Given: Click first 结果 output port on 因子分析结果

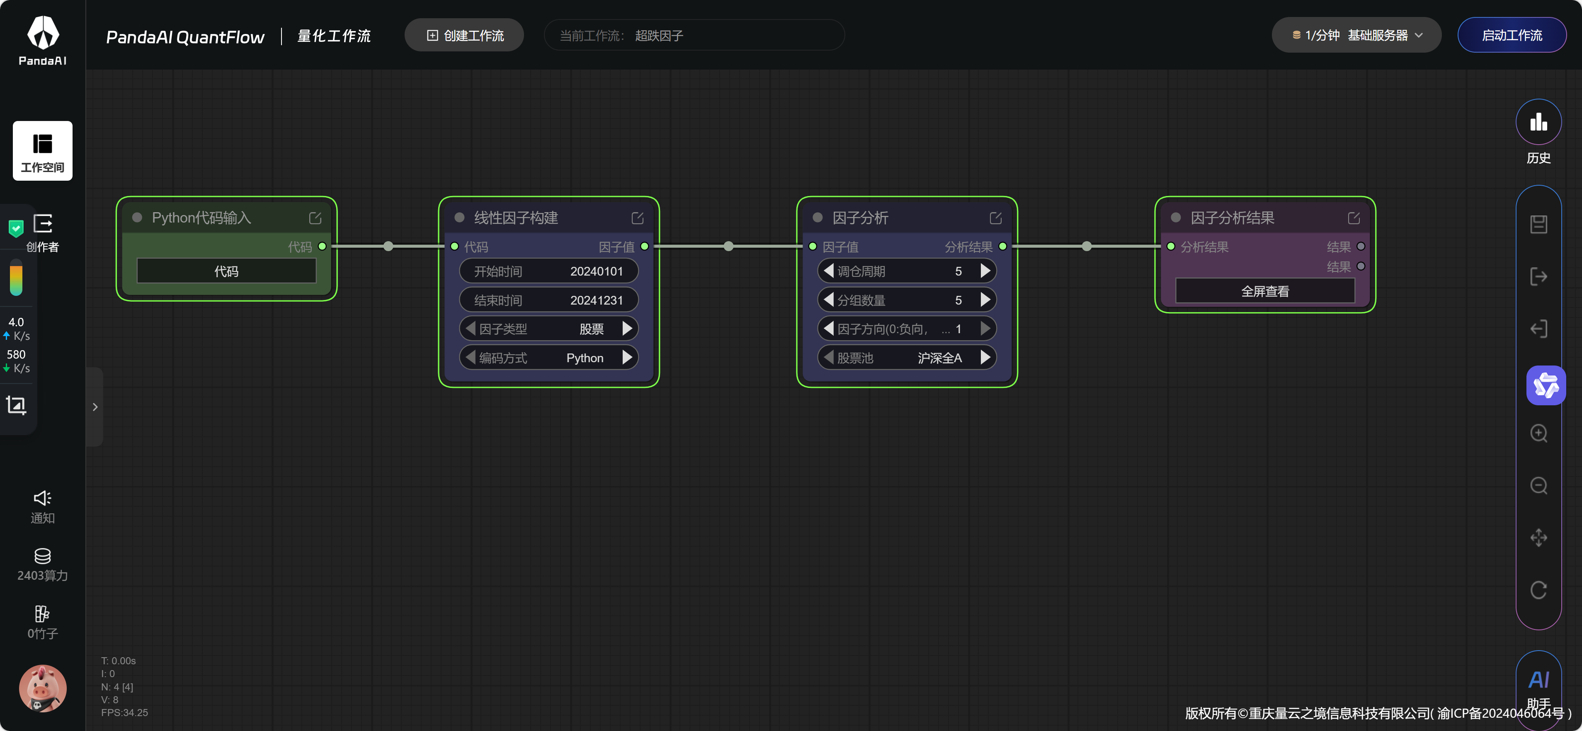Looking at the screenshot, I should pos(1361,246).
